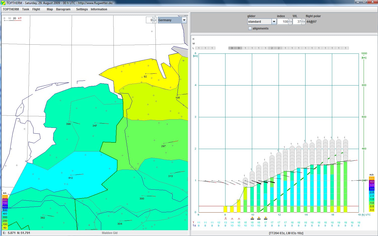Viewport: 378px width, 236px height.
Task: Open the Map menu
Action: pyautogui.click(x=50, y=9)
